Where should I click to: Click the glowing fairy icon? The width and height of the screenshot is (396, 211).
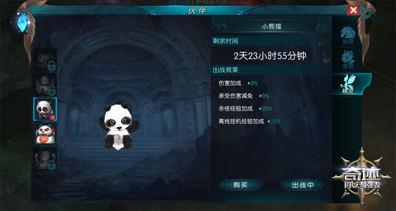pos(348,80)
